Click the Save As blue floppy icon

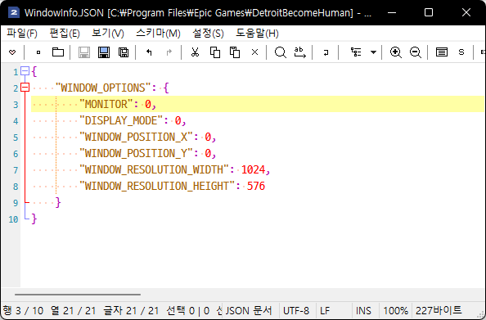[104, 52]
